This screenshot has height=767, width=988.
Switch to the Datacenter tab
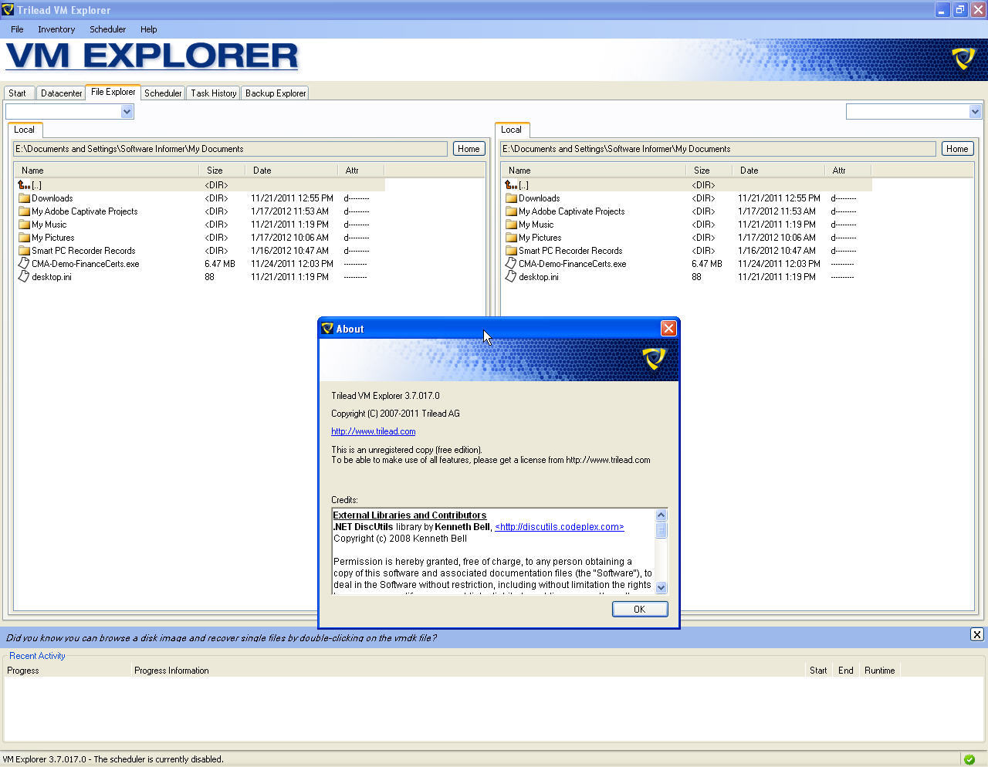(61, 93)
